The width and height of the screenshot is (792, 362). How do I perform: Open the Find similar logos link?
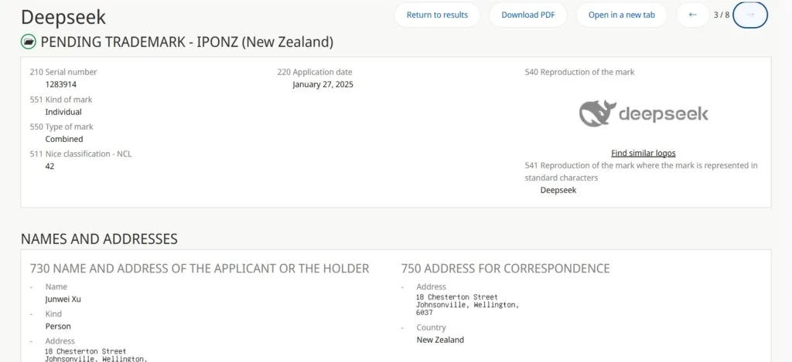643,153
